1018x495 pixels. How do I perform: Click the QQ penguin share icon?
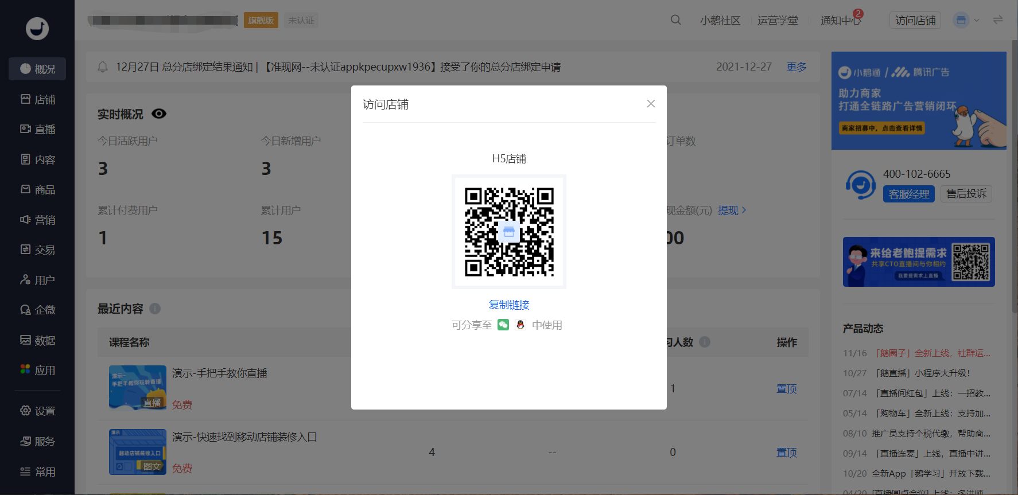pos(520,325)
